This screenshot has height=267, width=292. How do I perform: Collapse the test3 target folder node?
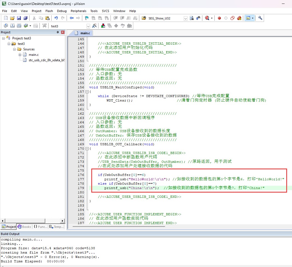click(x=9, y=44)
